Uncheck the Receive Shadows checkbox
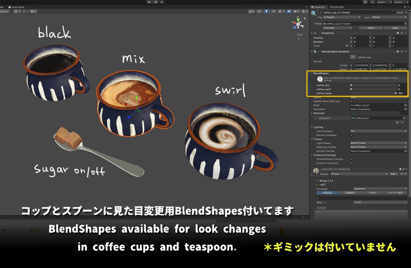Screen dimensions: 411x268 [352, 135]
